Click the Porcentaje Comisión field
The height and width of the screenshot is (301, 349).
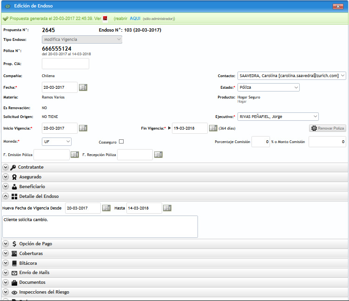pyautogui.click(x=261, y=142)
